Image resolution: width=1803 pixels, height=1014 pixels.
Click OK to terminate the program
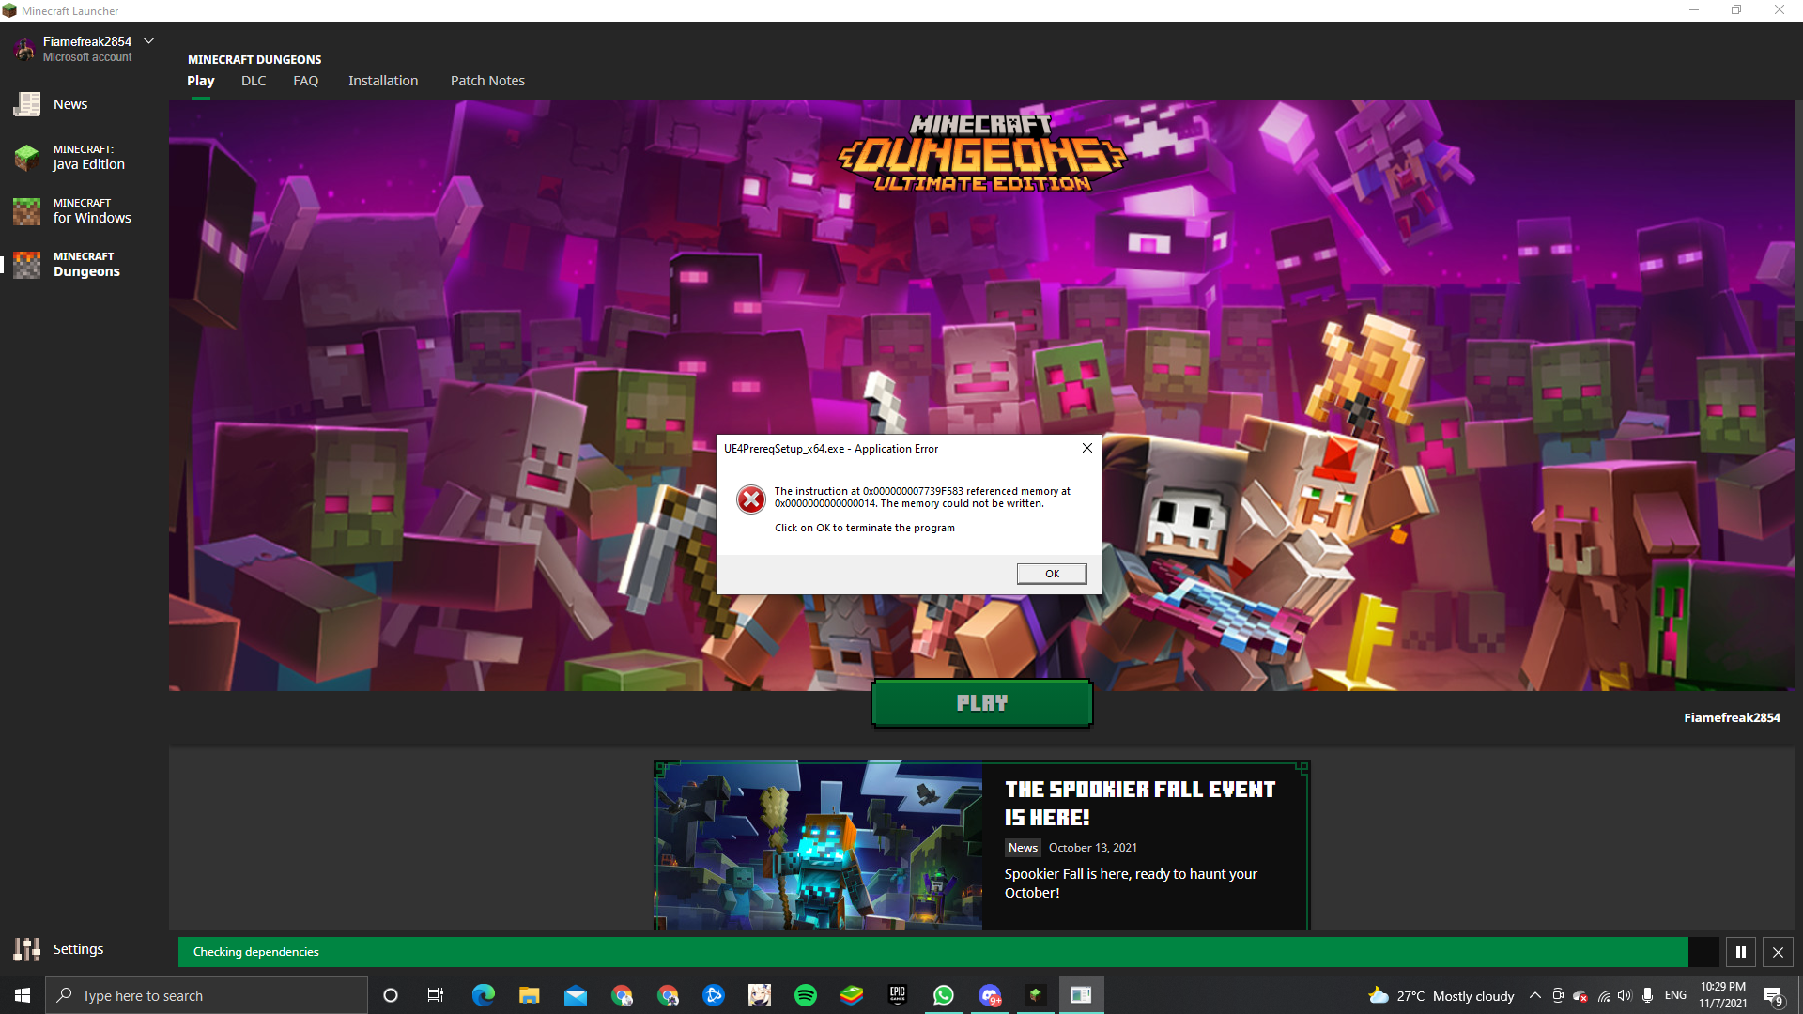coord(1051,574)
